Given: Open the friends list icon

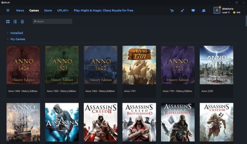Looking at the screenshot, I should coord(204,11).
